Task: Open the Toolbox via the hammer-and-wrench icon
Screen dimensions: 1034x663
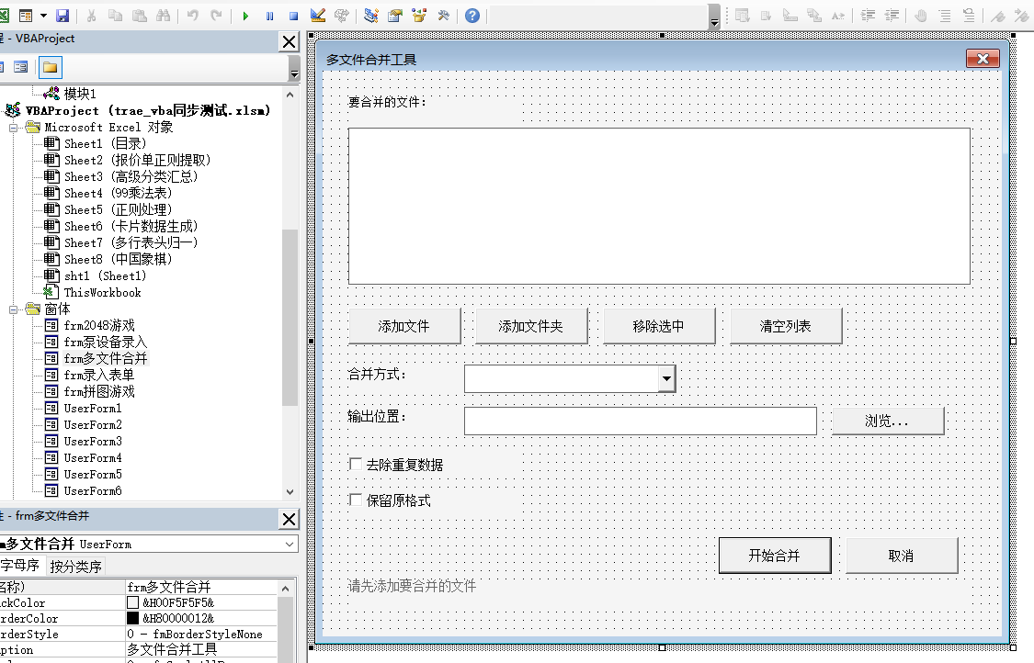Action: click(x=442, y=13)
